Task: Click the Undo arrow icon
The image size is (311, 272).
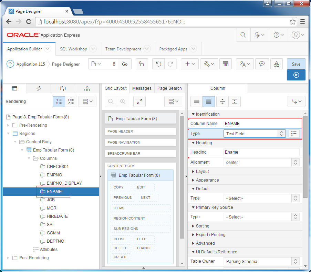Action: click(158, 64)
